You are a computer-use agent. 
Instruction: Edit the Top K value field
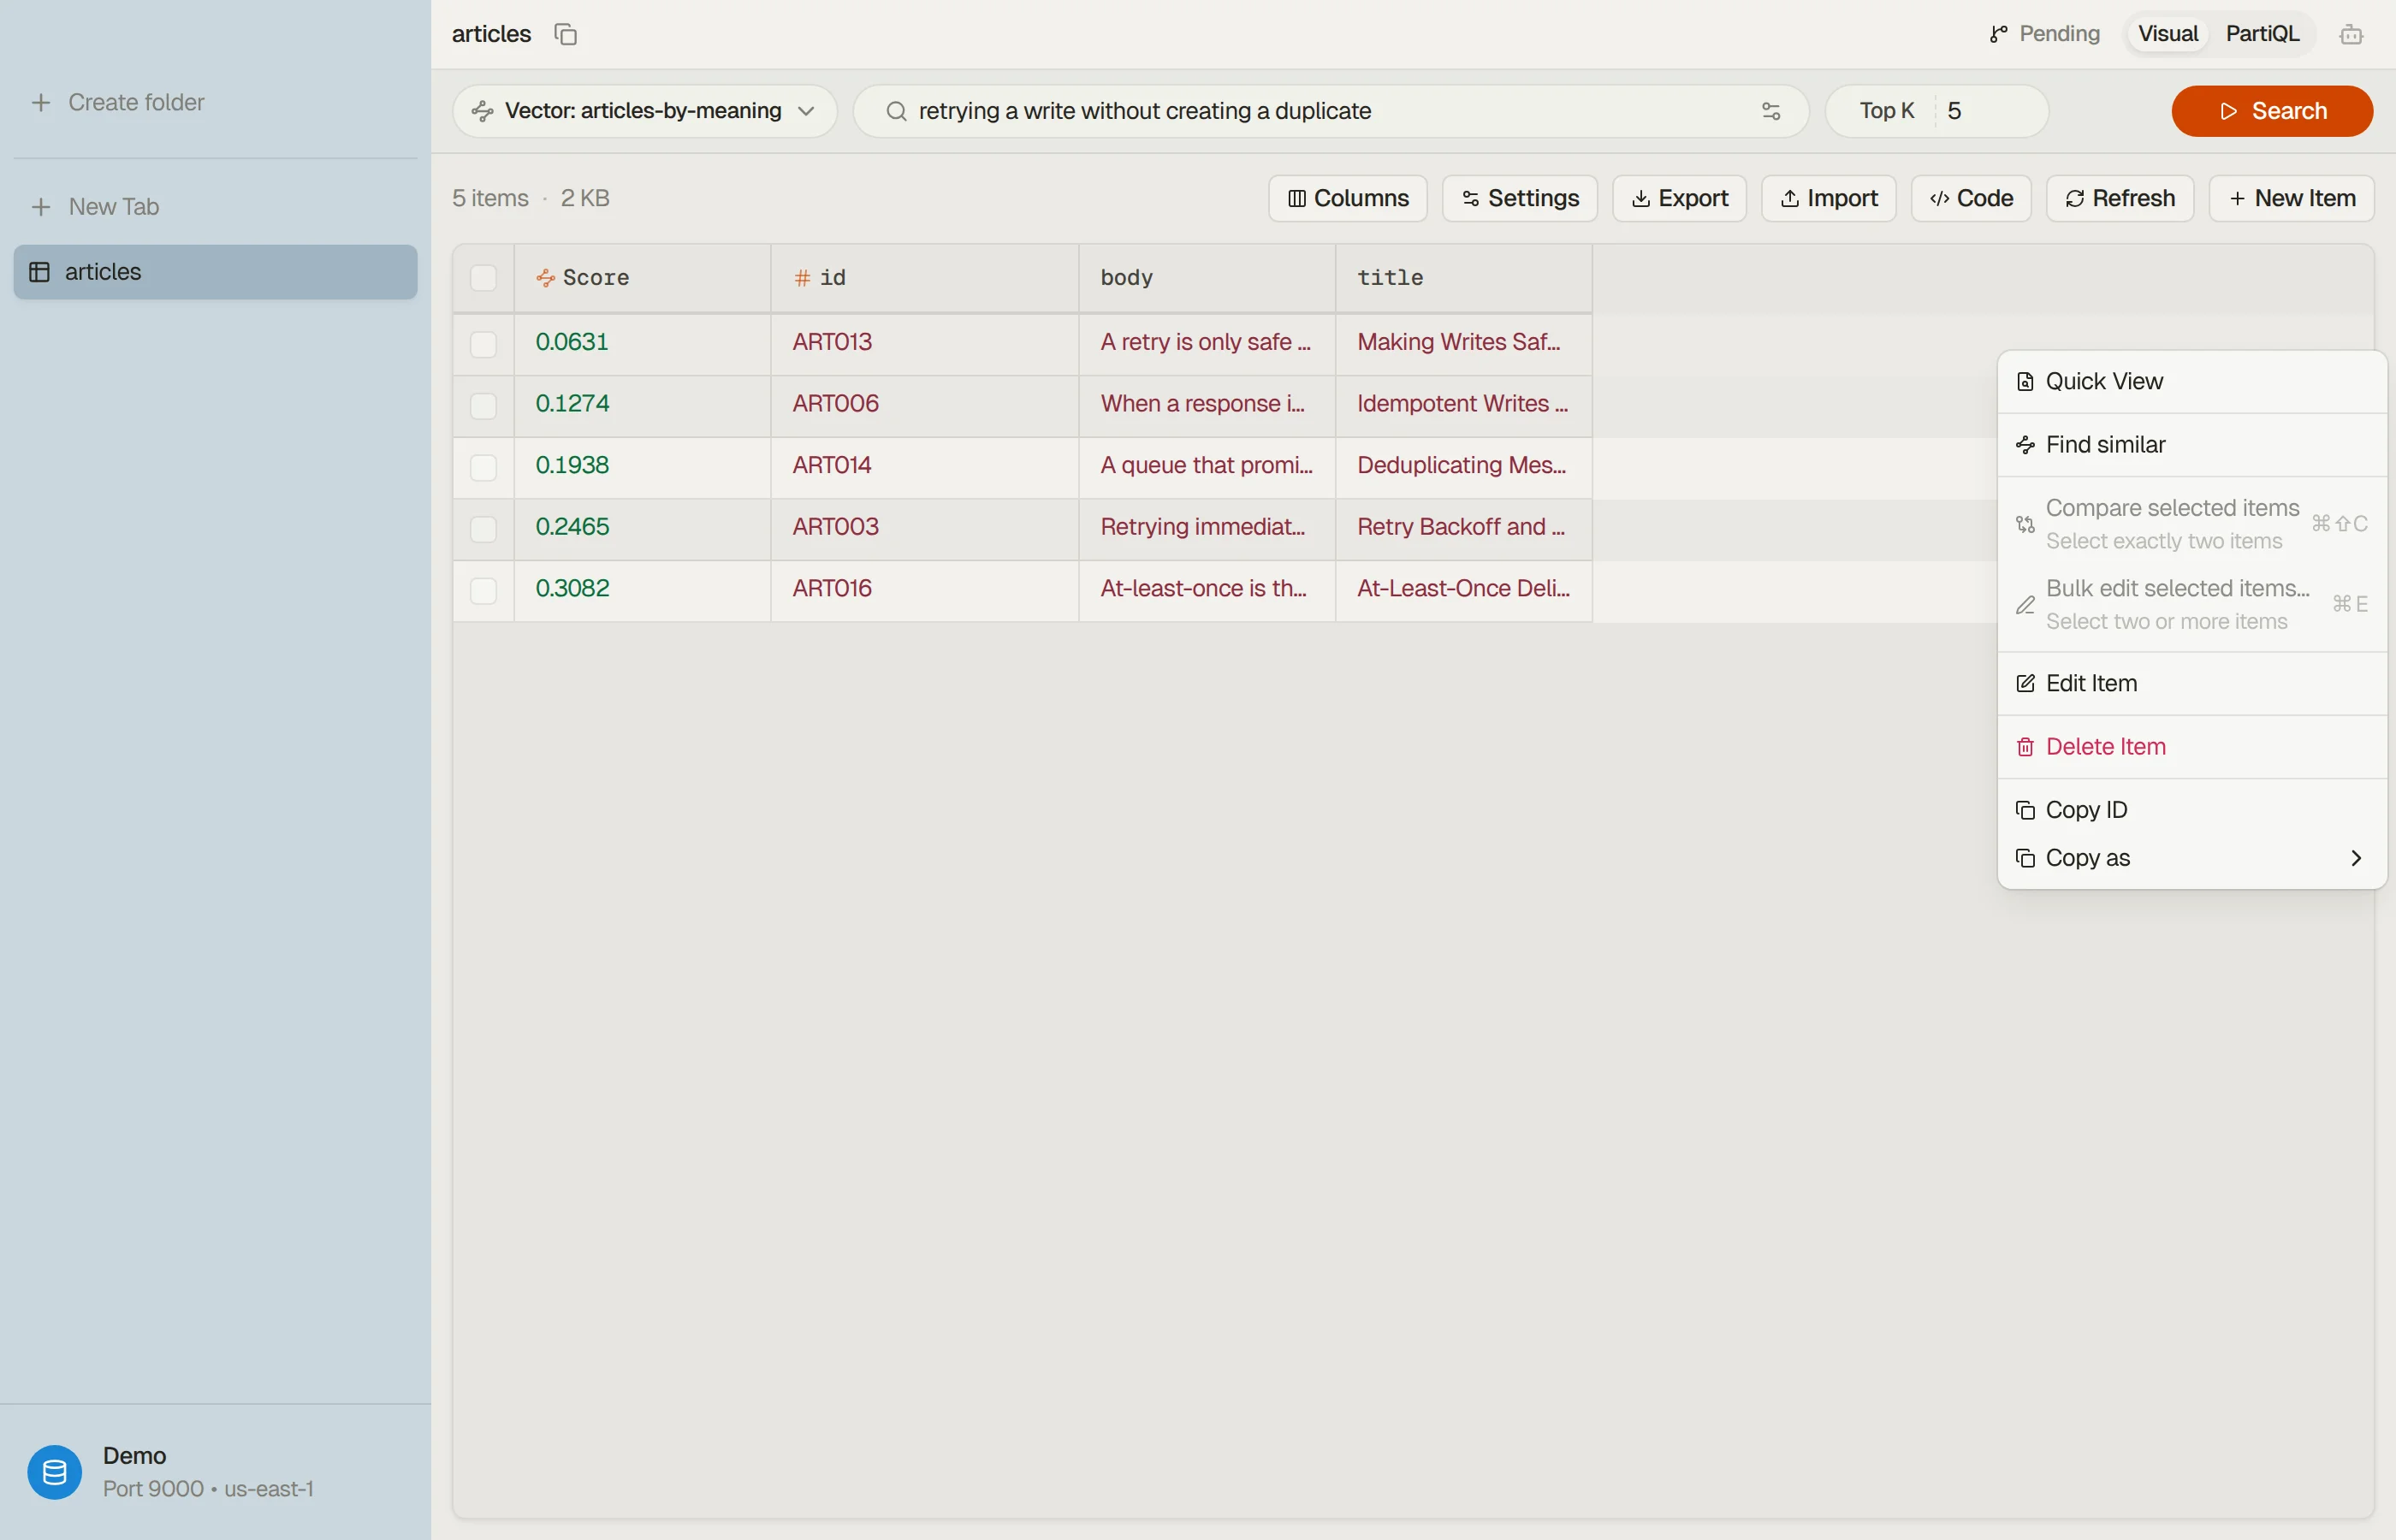(1990, 111)
